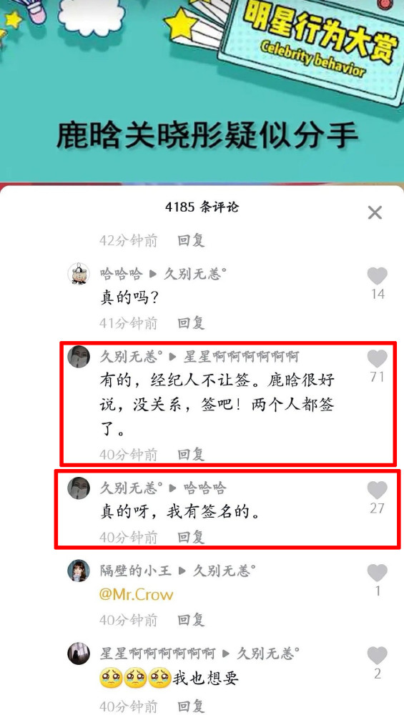Reply to the '真的吗？' comment
Screen dimensions: 404x715
point(191,323)
